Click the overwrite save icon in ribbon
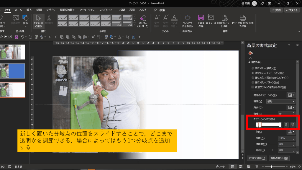 (201, 20)
